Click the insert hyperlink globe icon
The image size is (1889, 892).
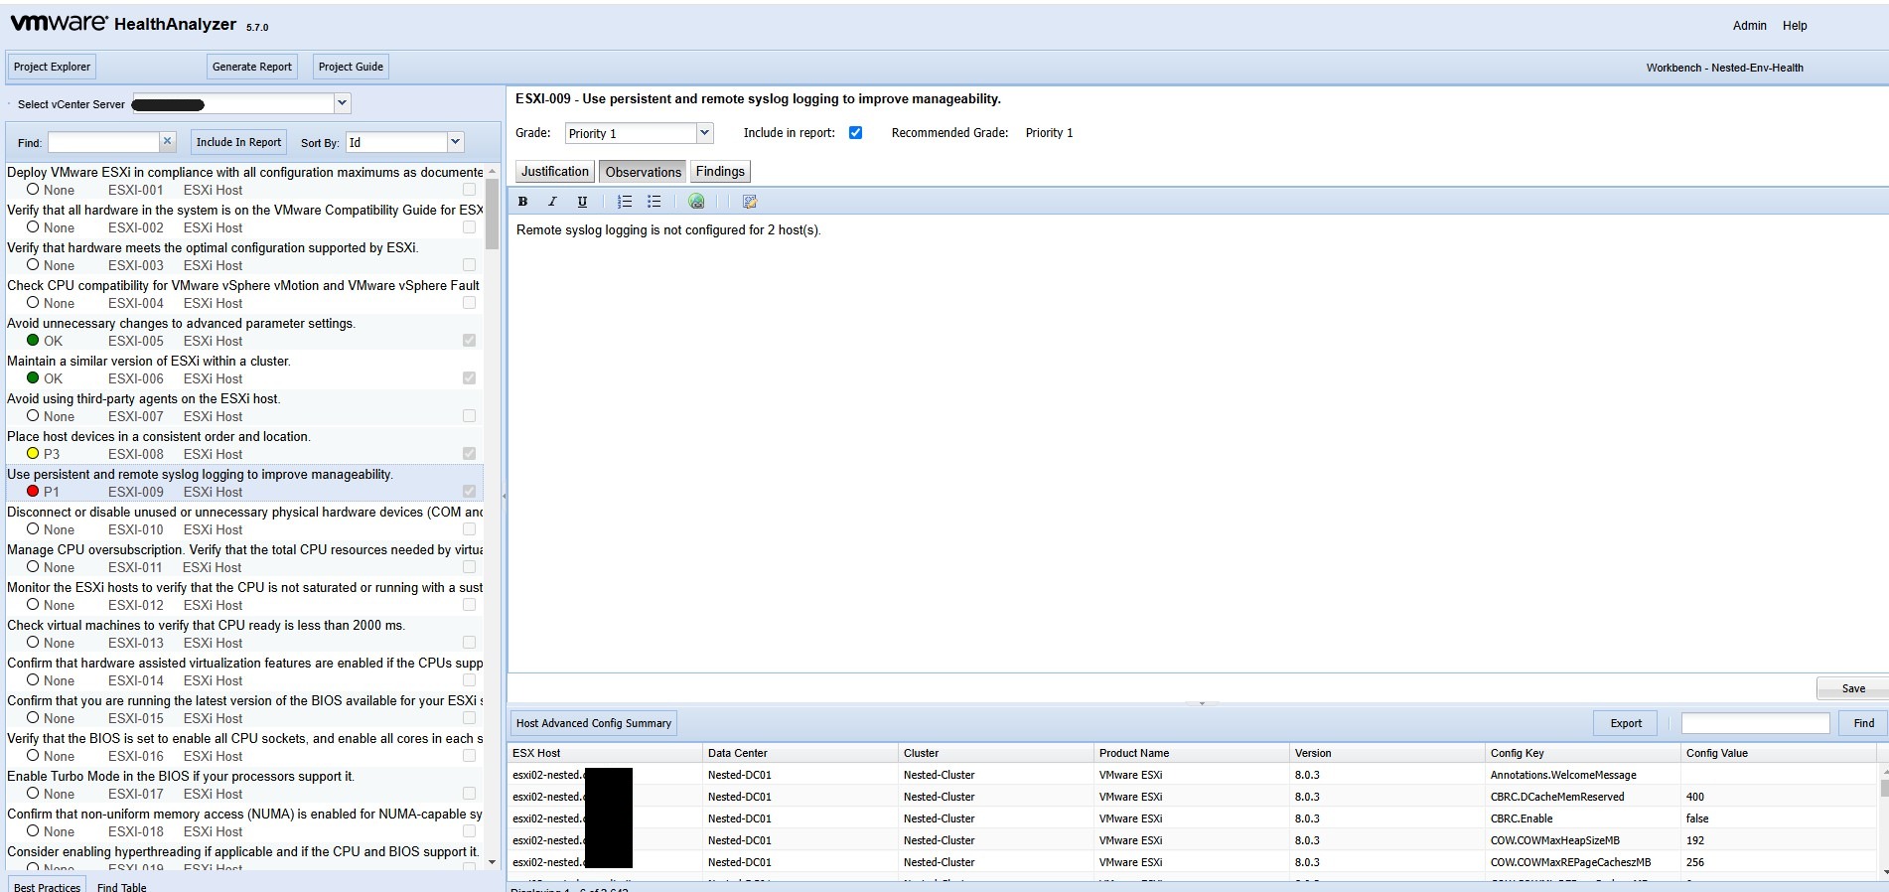[697, 202]
